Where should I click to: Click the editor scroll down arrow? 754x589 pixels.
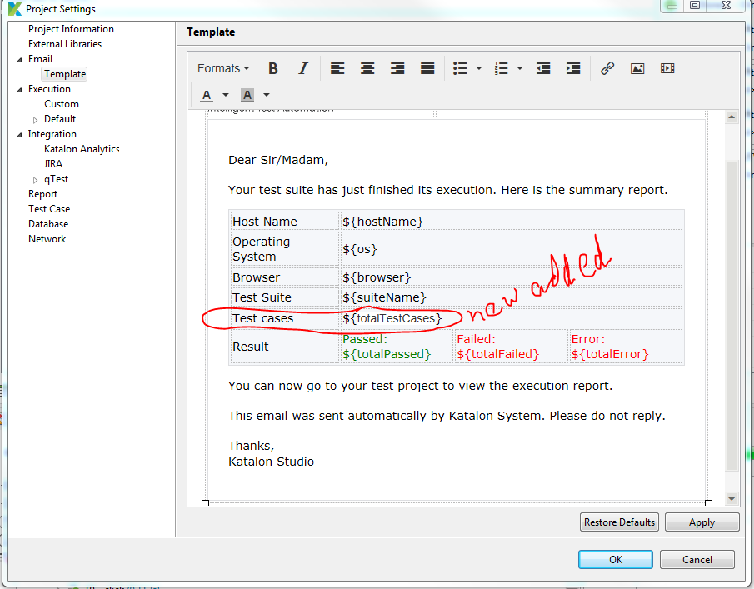(x=732, y=498)
